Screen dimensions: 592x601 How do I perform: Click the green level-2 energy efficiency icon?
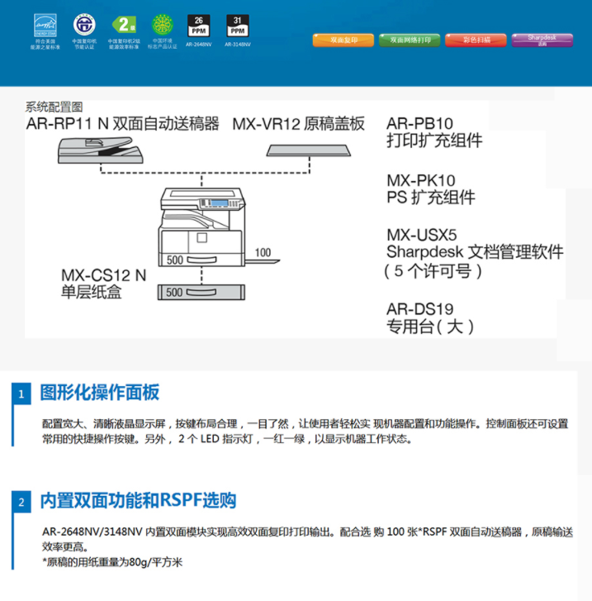point(124,25)
